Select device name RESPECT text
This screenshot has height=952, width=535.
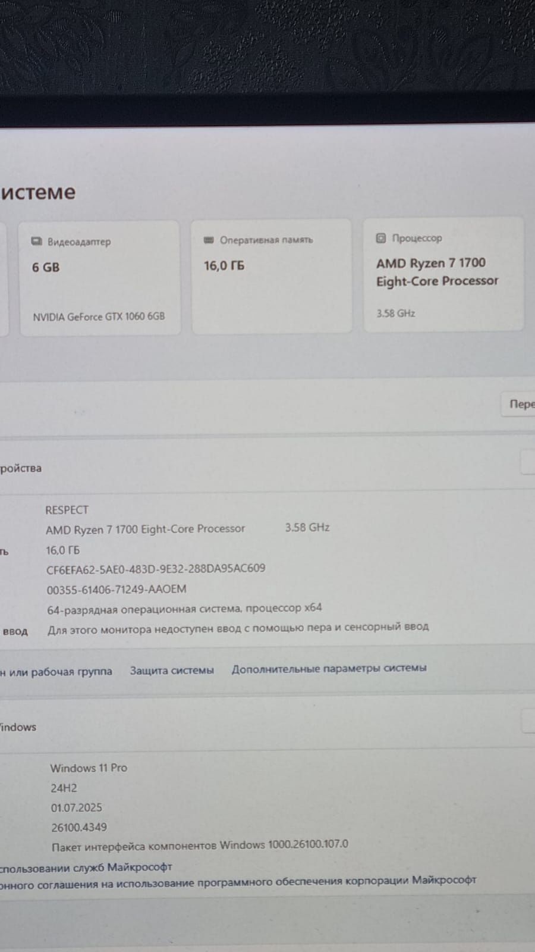[x=67, y=510]
